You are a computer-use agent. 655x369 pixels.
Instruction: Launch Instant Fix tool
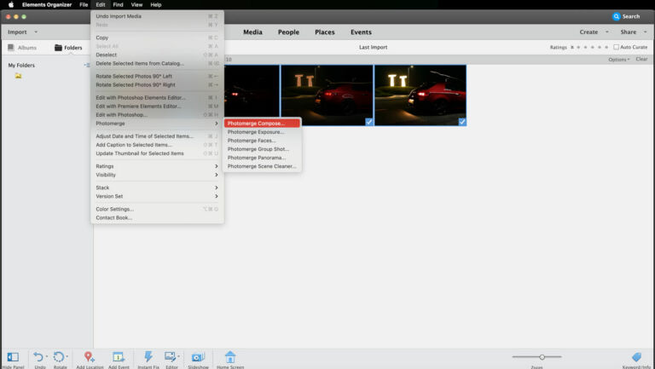click(x=148, y=356)
